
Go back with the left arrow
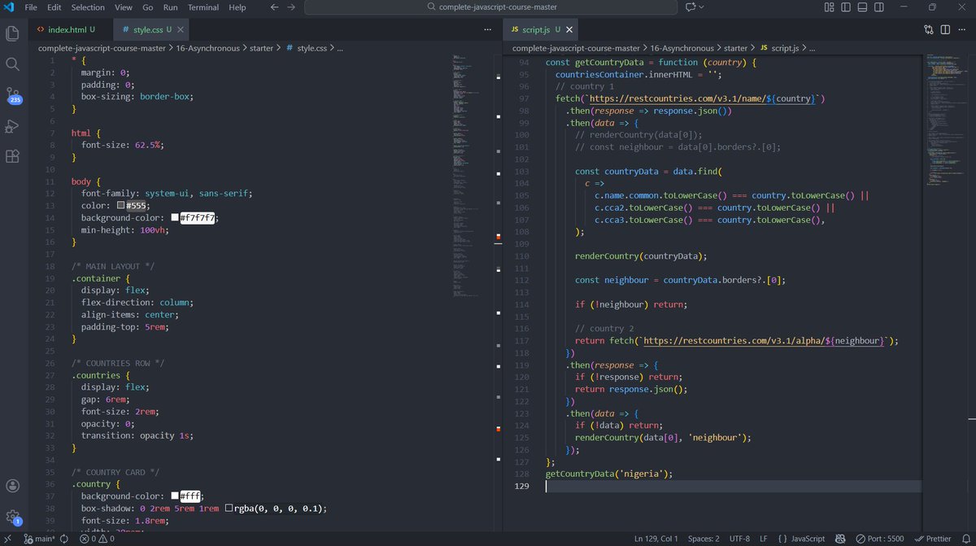[x=274, y=7]
